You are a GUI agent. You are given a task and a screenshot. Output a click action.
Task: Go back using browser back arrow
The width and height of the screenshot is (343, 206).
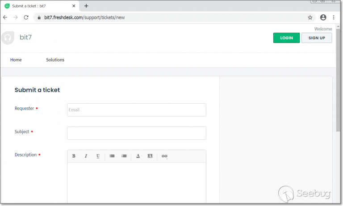pos(5,17)
